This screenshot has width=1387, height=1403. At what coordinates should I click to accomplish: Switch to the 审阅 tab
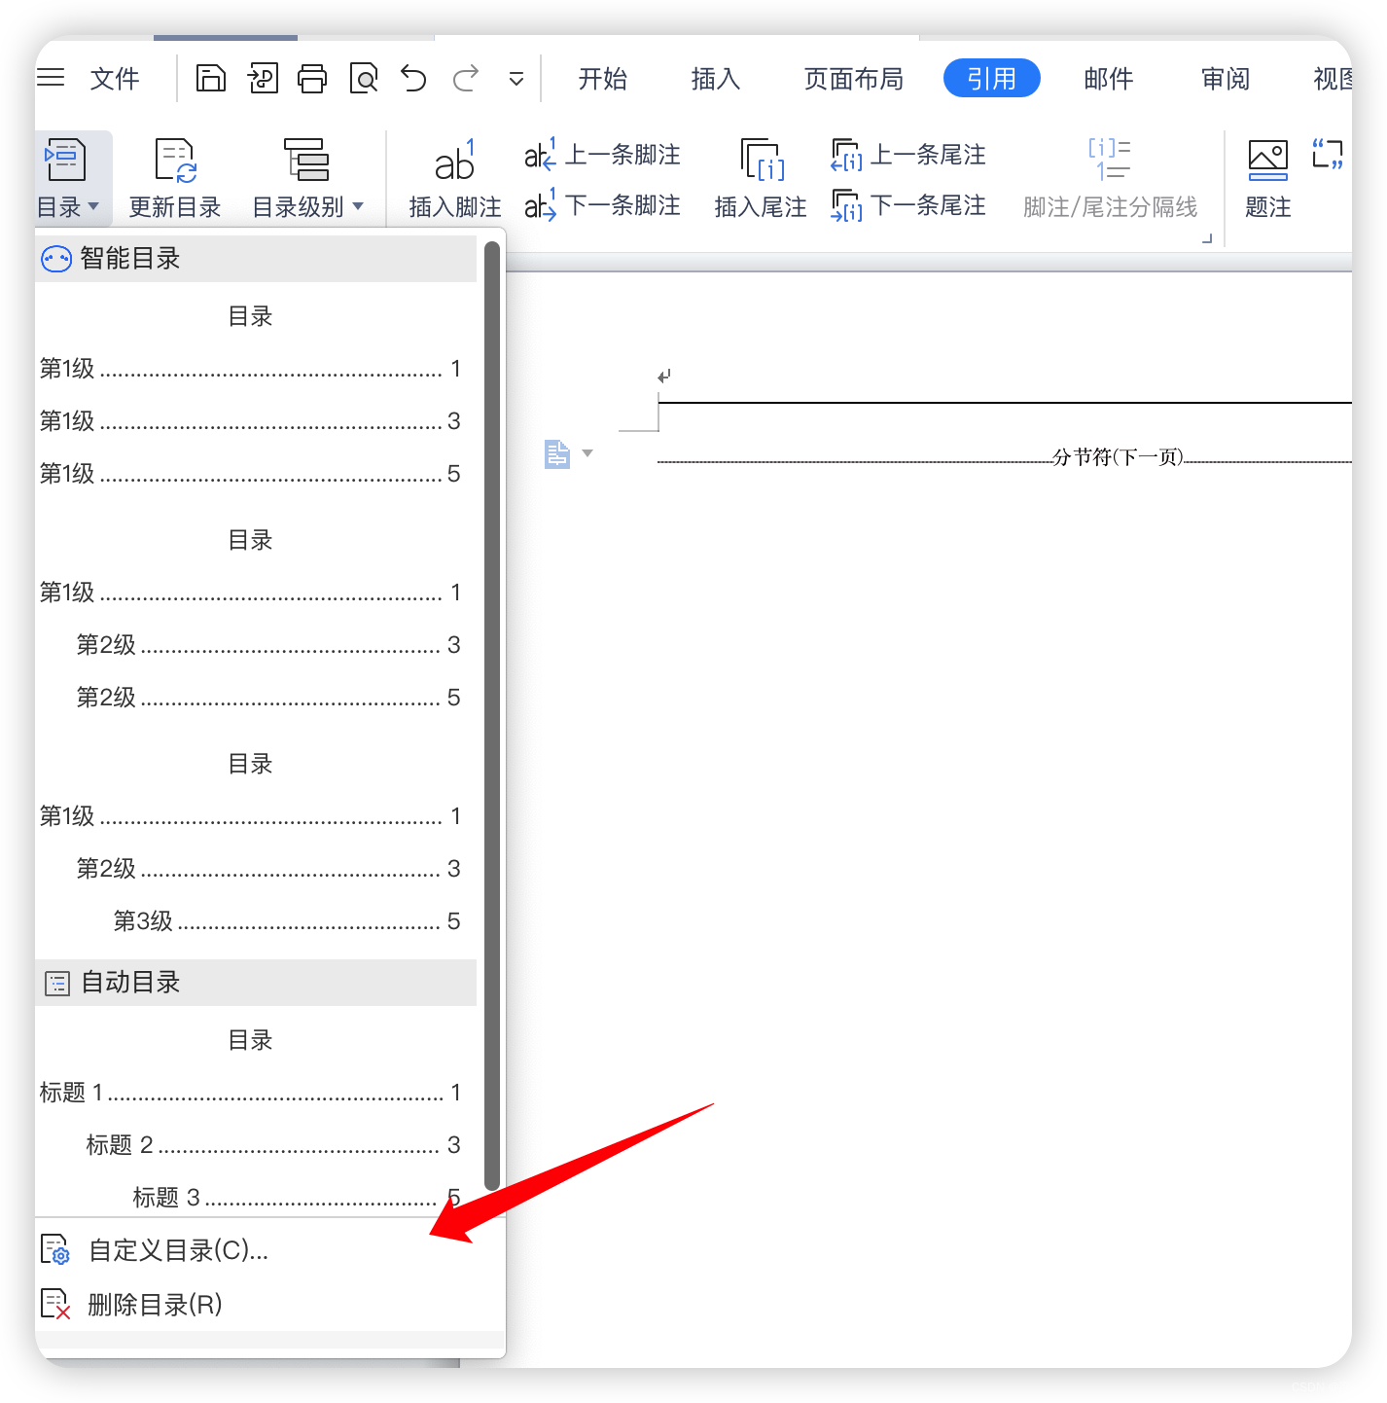tap(1226, 79)
